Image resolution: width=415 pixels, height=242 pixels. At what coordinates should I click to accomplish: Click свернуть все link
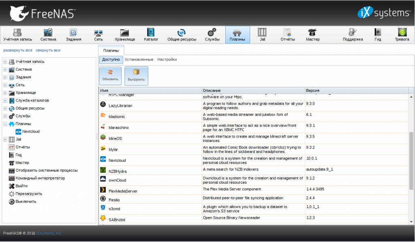coord(48,50)
